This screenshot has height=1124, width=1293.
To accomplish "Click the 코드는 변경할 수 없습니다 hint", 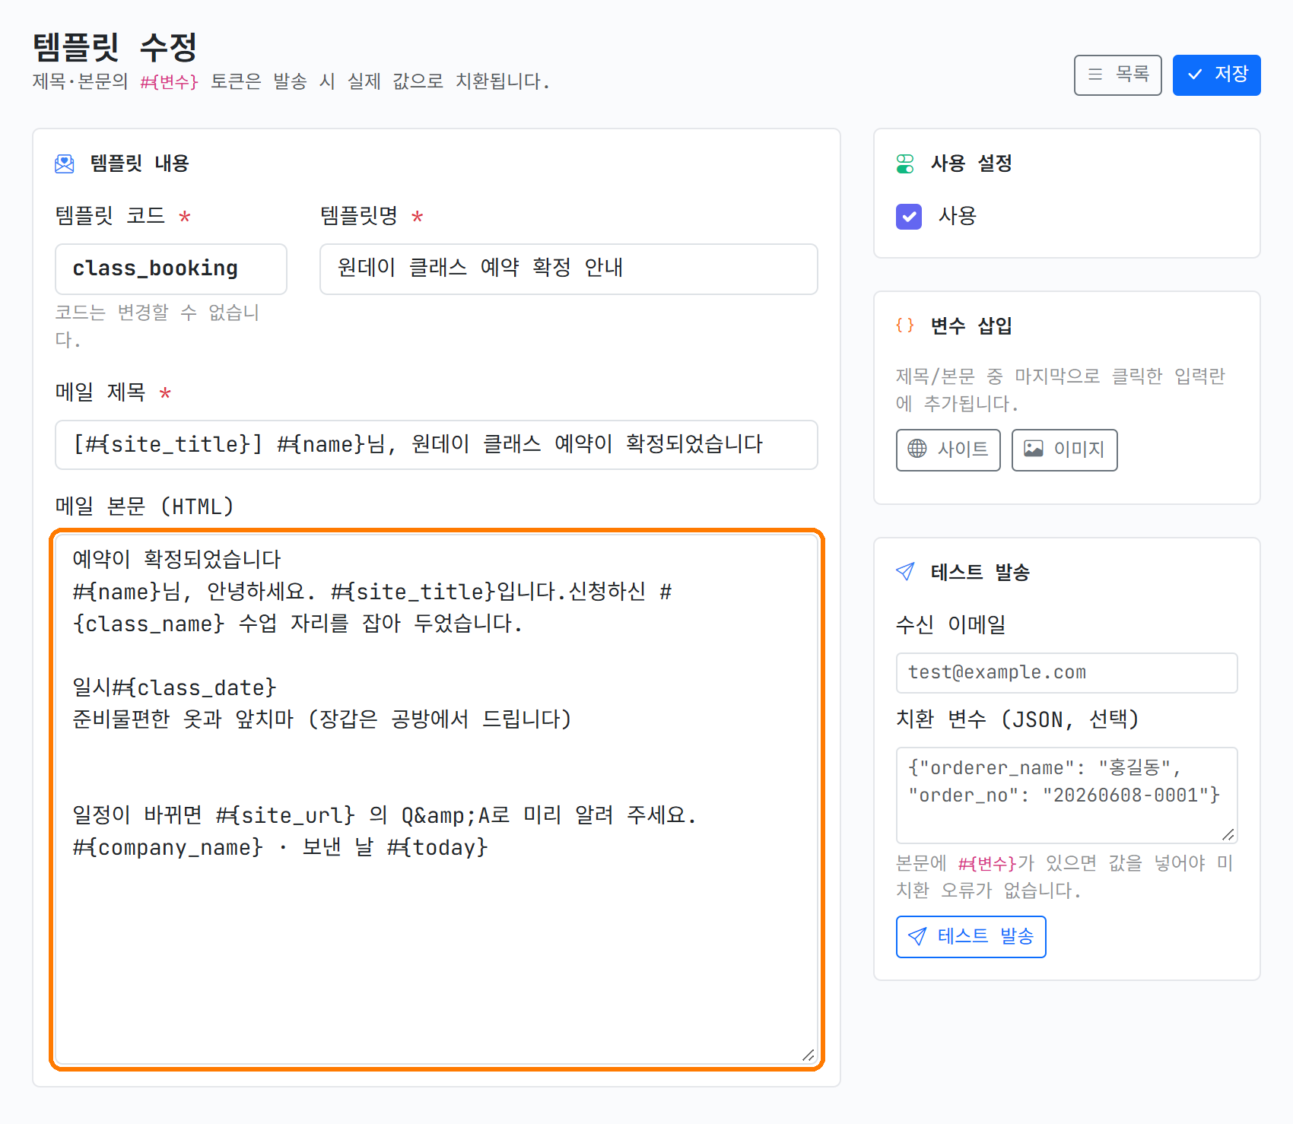I will (x=157, y=326).
